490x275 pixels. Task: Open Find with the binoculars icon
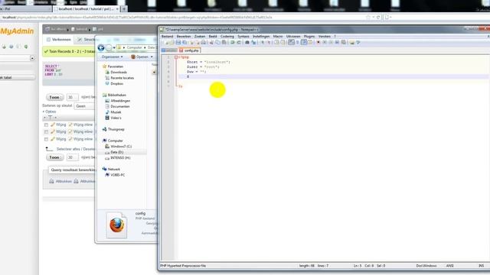pos(247,42)
